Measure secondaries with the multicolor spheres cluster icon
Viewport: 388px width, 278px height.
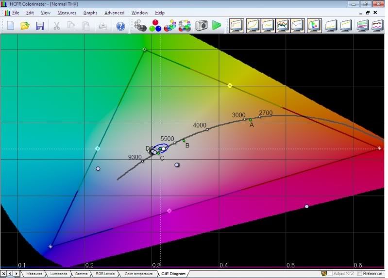(x=170, y=26)
